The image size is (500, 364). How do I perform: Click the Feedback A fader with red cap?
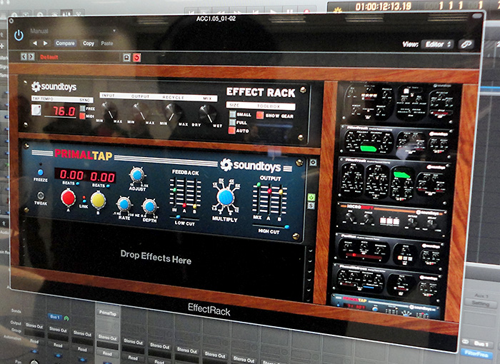(184, 205)
